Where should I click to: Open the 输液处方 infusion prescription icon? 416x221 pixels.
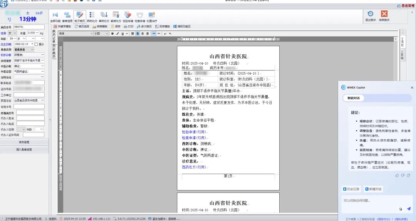[116, 17]
